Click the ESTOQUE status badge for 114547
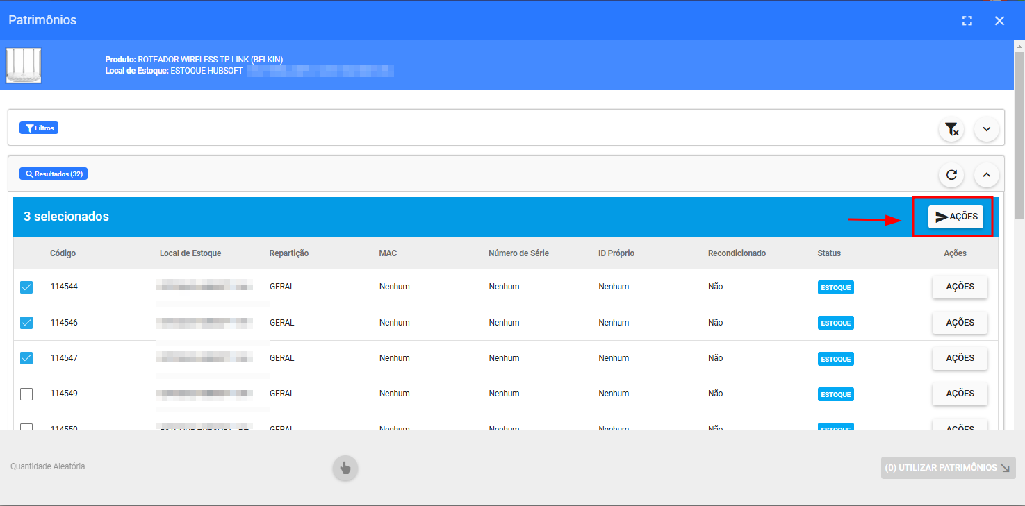1025x506 pixels. coord(836,359)
